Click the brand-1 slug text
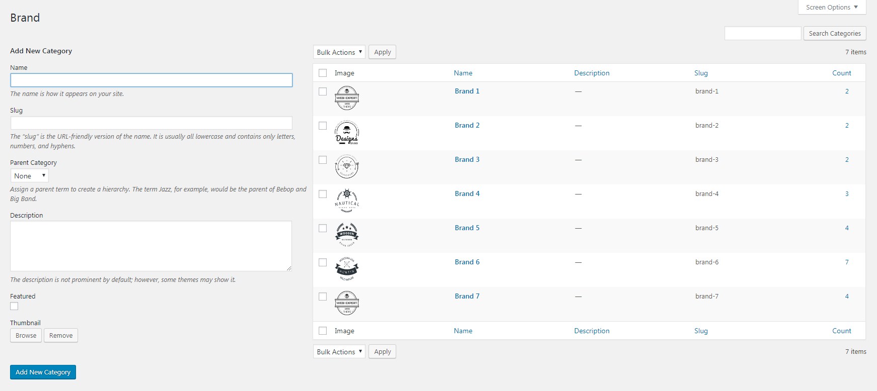The image size is (877, 391). pyautogui.click(x=707, y=91)
